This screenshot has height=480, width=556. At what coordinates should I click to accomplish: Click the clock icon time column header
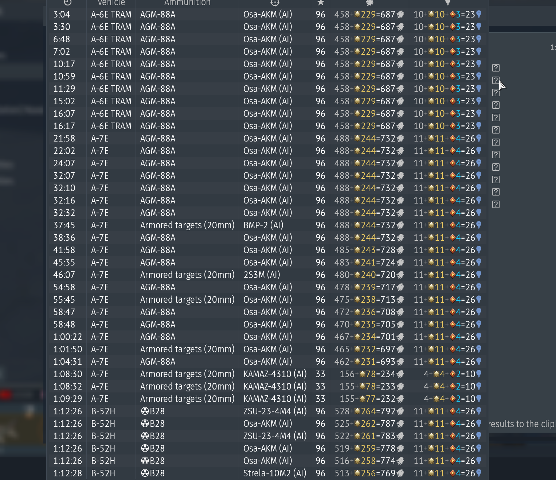(67, 3)
